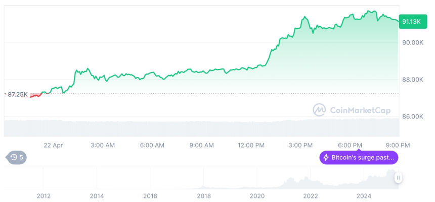Click the 86.00K price axis label
Image resolution: width=435 pixels, height=202 pixels.
[413, 116]
